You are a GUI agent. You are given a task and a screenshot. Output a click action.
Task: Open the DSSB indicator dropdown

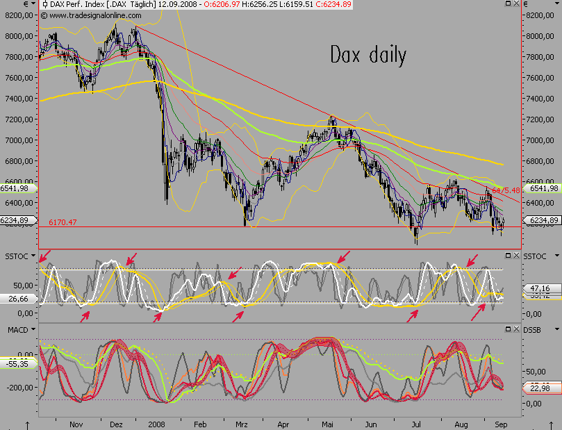click(x=557, y=329)
